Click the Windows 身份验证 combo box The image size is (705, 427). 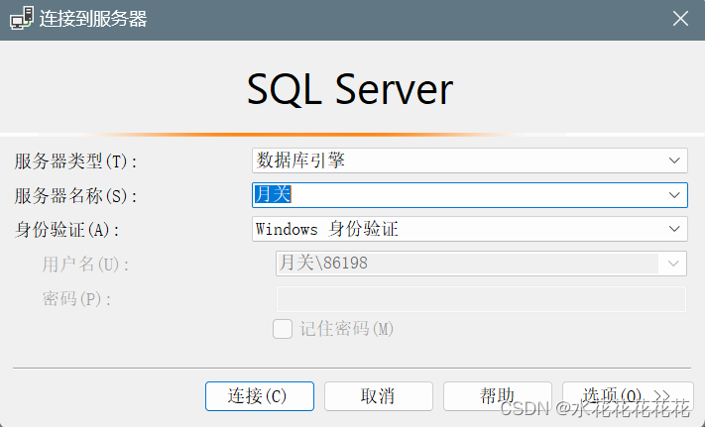(469, 229)
